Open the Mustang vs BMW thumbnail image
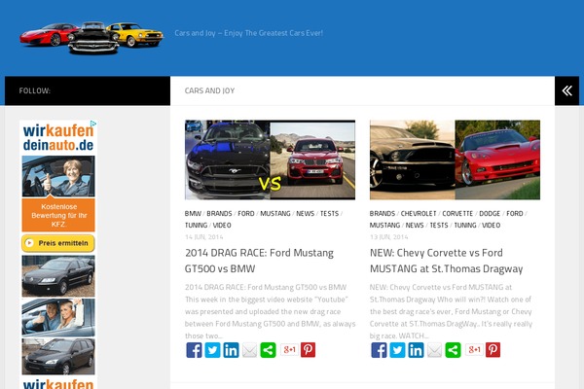The width and height of the screenshot is (584, 389). [270, 159]
